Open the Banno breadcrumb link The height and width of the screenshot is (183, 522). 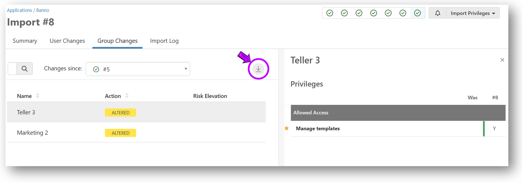[x=43, y=10]
